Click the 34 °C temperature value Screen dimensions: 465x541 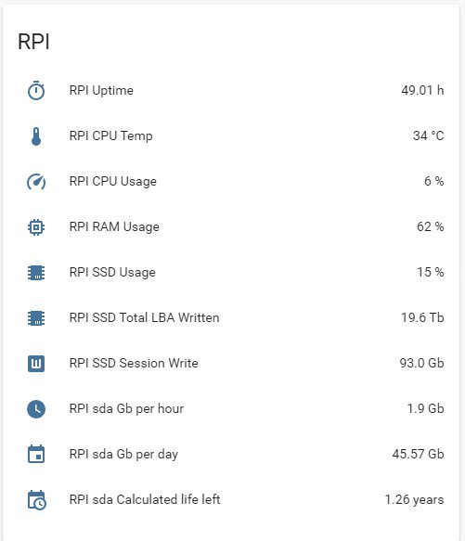pyautogui.click(x=429, y=135)
